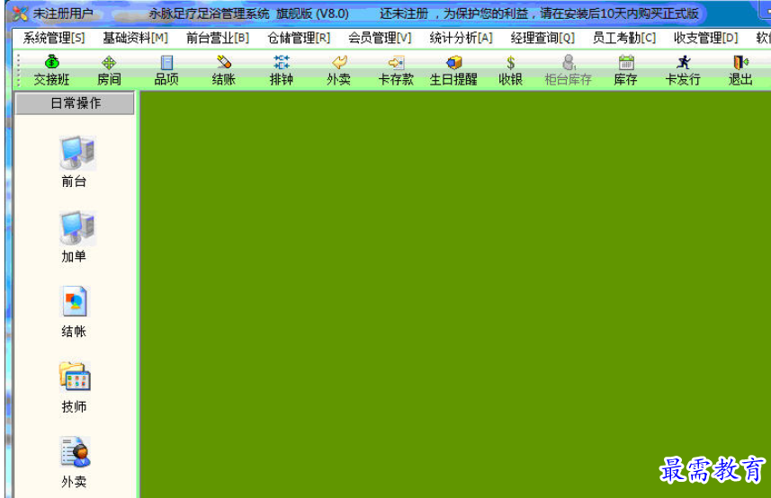Select the 结账 checkout icon in the toolbar
The height and width of the screenshot is (498, 771).
[x=224, y=71]
